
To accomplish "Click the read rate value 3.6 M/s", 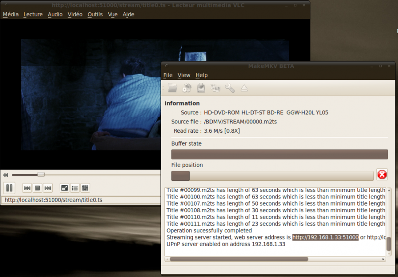I will pos(222,131).
